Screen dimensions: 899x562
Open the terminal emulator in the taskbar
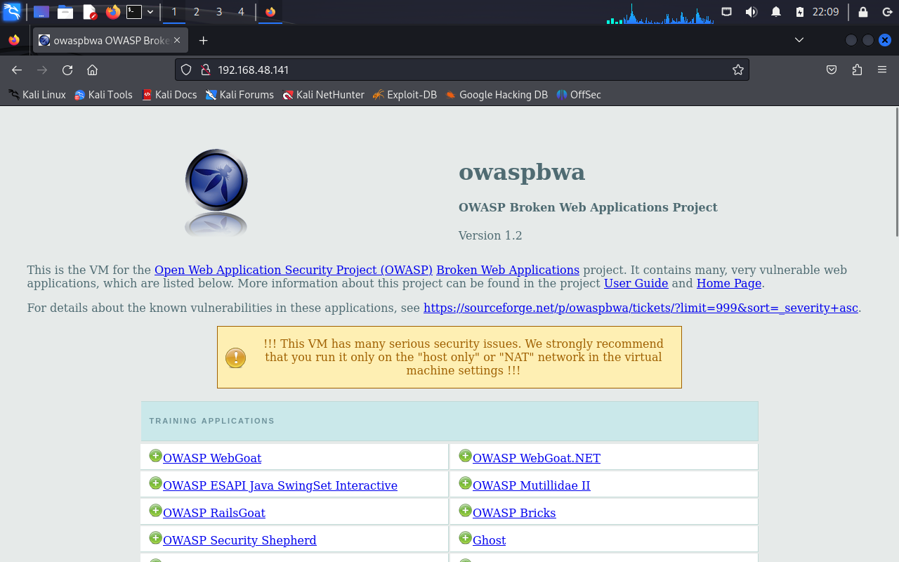coord(134,12)
